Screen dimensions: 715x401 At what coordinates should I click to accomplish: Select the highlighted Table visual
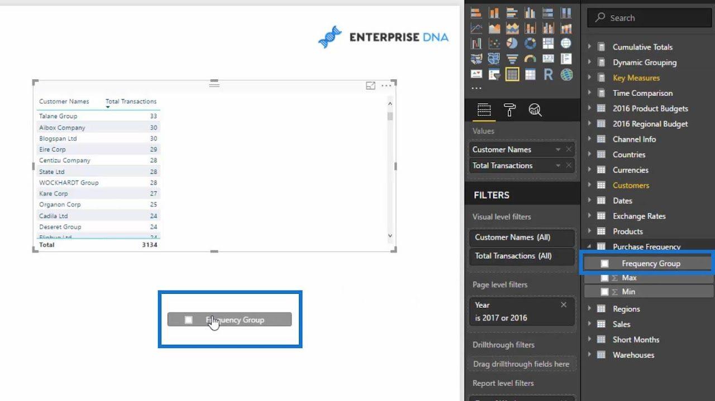(x=512, y=74)
